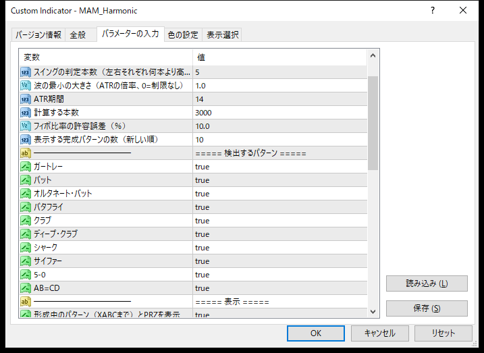Click the bool icon beside AB=CD

26,288
